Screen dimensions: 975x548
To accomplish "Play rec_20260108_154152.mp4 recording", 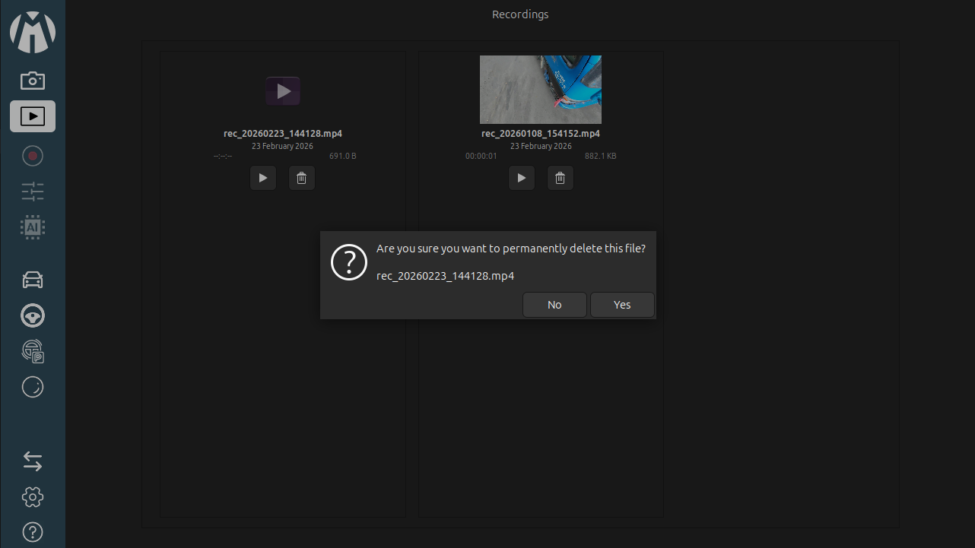I will [522, 178].
